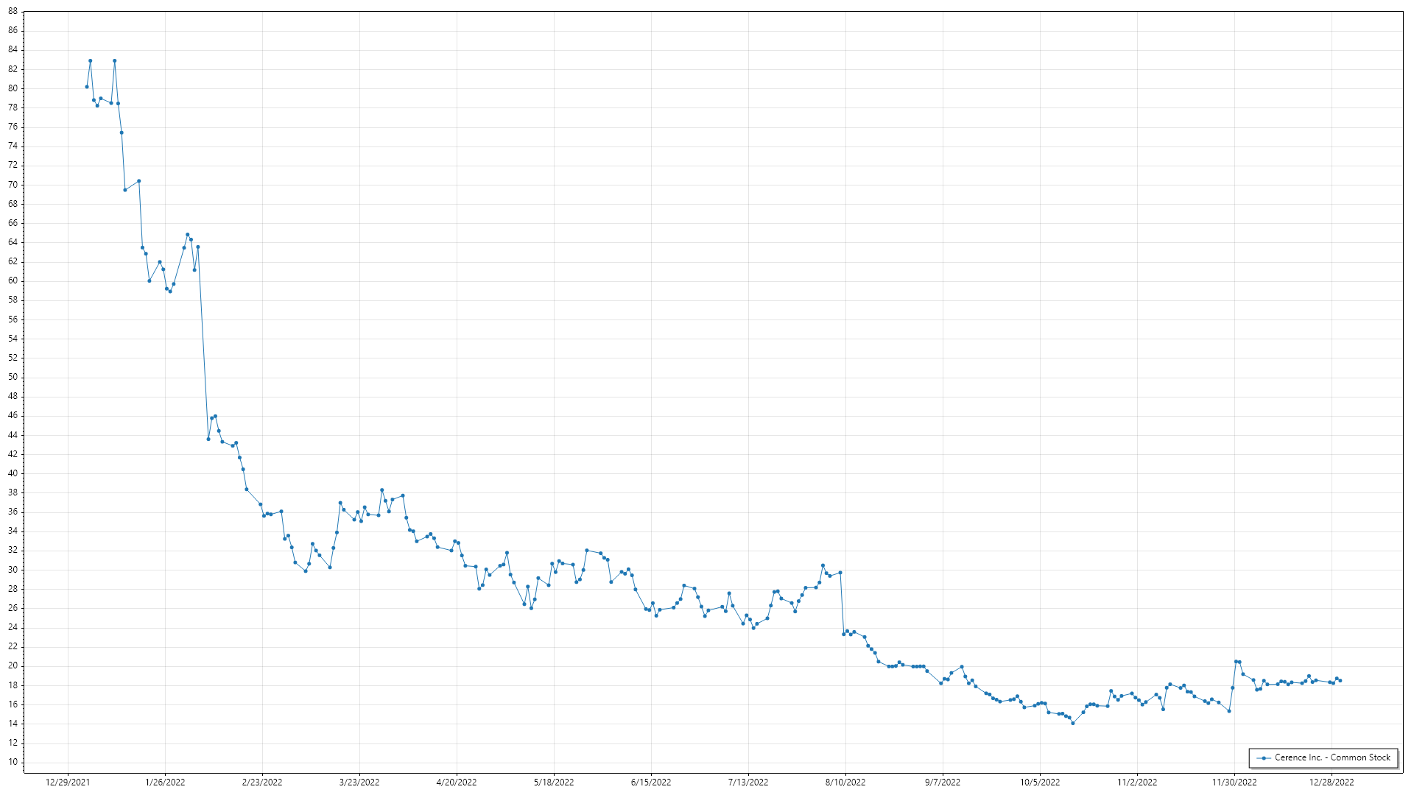Viewport: 1414px width, 795px height.
Task: Click the 88 value on y-axis
Action: (x=13, y=12)
